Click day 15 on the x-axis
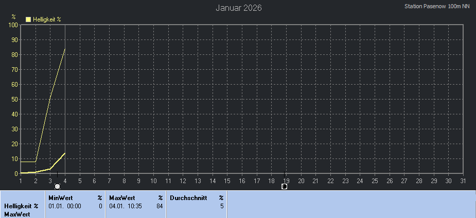The width and height of the screenshot is (476, 218). 227,181
